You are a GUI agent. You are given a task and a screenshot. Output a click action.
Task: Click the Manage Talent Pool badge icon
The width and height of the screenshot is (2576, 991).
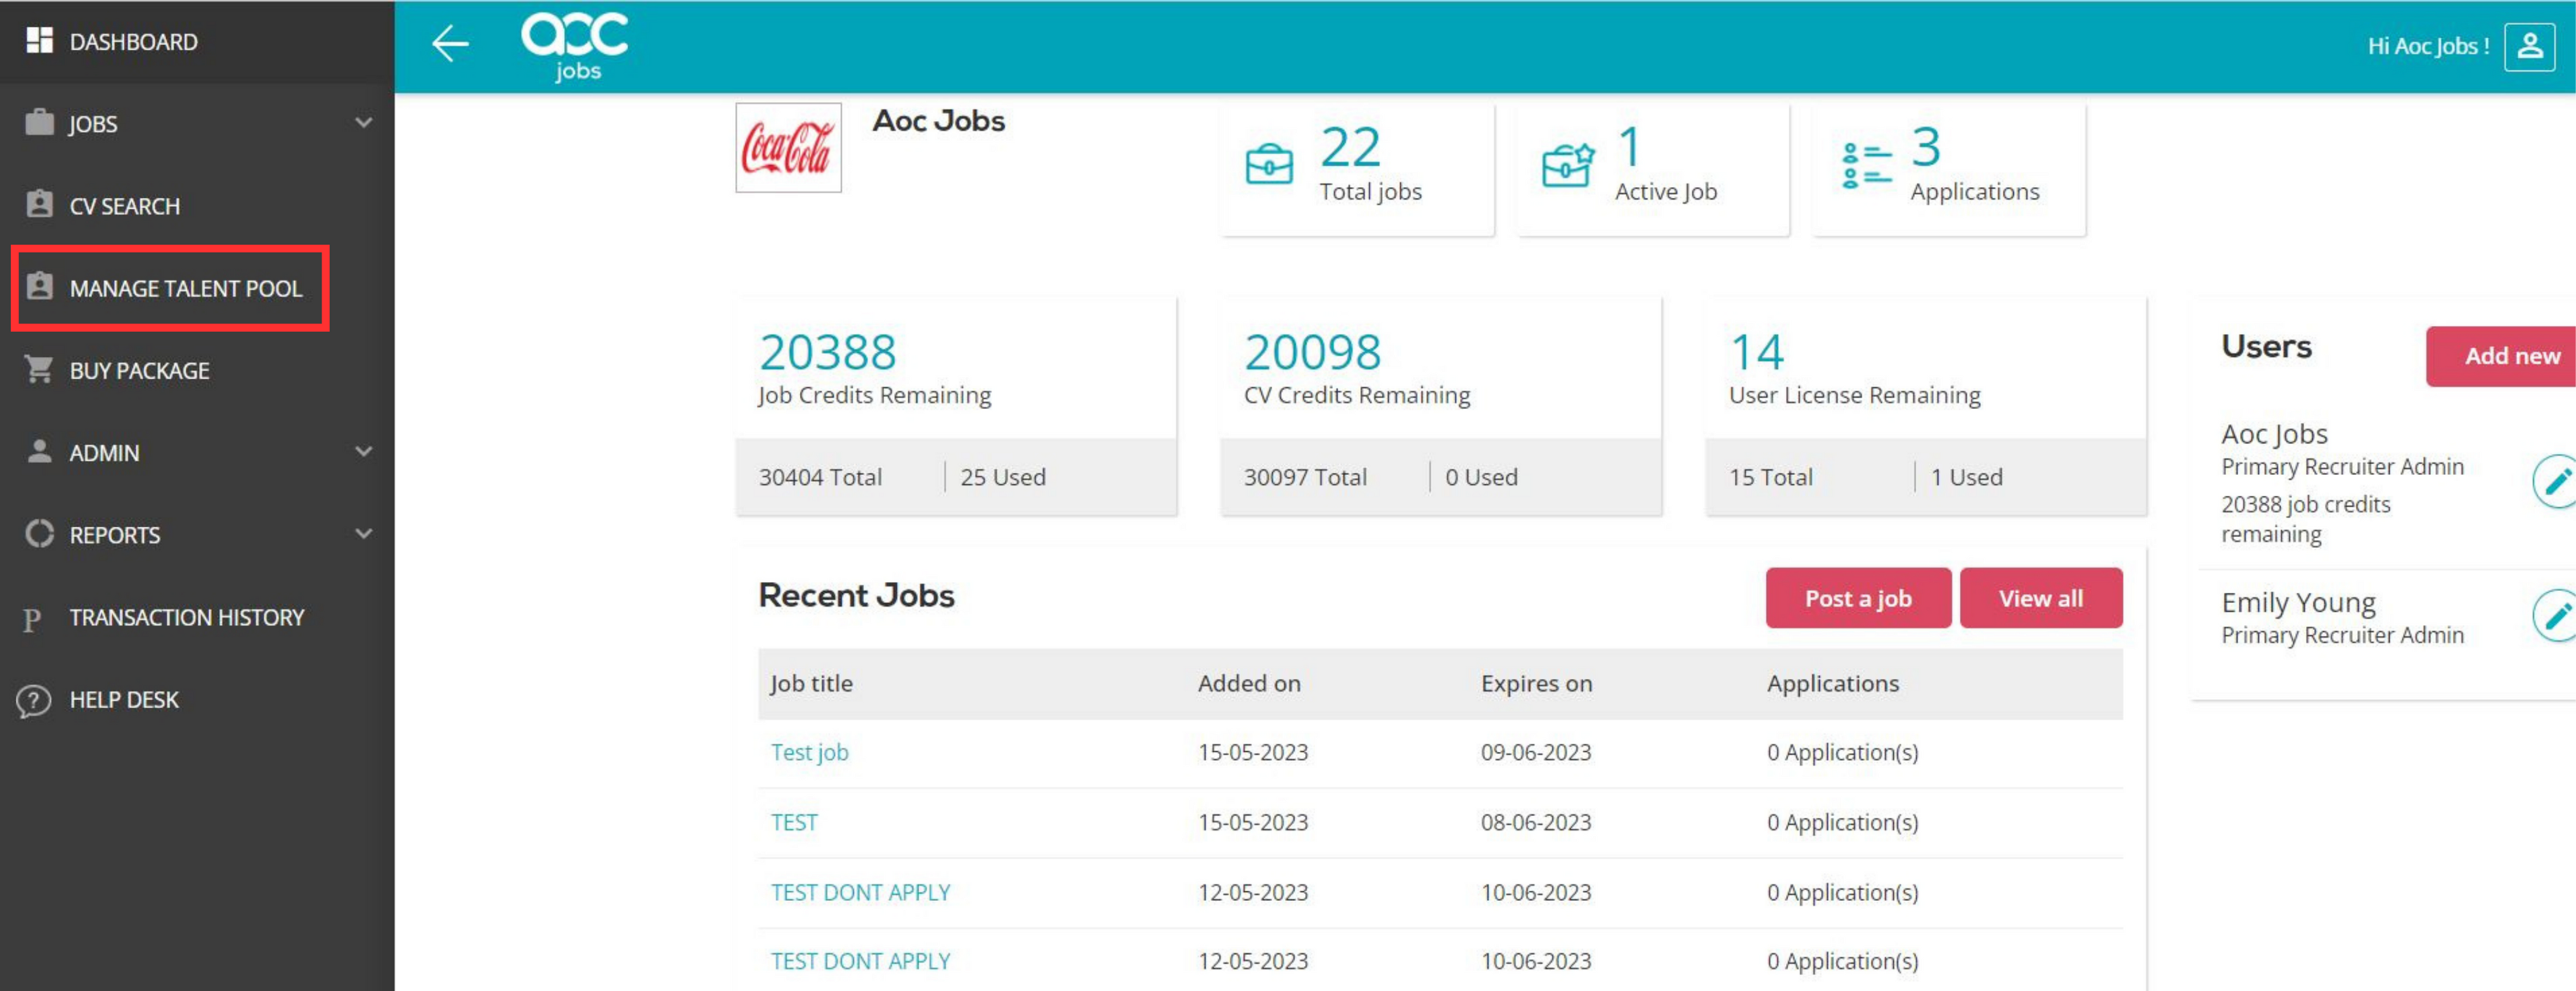39,286
